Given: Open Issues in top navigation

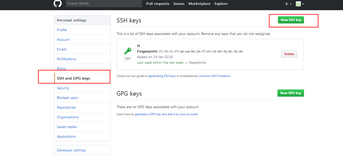Looking at the screenshot, I should pyautogui.click(x=179, y=4).
